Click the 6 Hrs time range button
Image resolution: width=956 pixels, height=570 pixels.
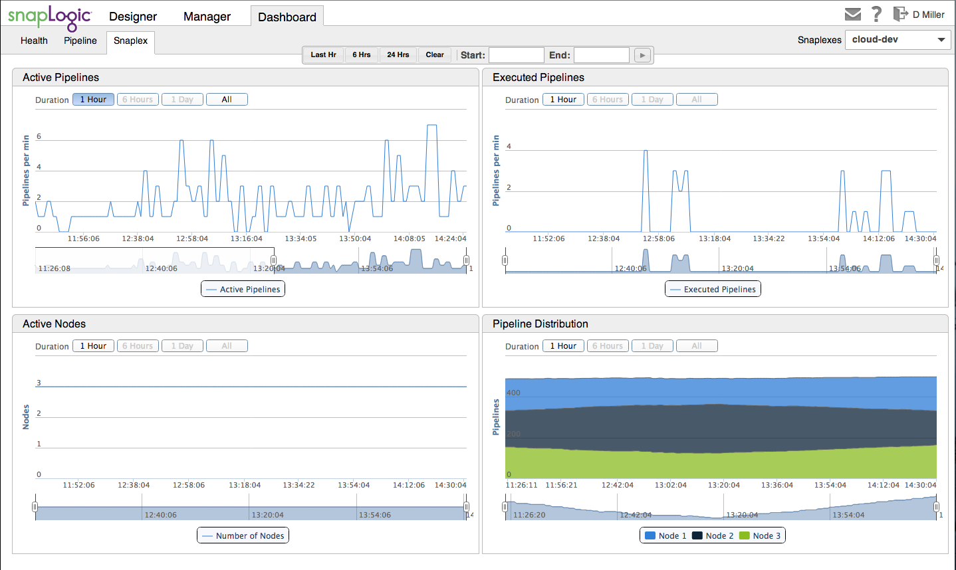coord(362,54)
